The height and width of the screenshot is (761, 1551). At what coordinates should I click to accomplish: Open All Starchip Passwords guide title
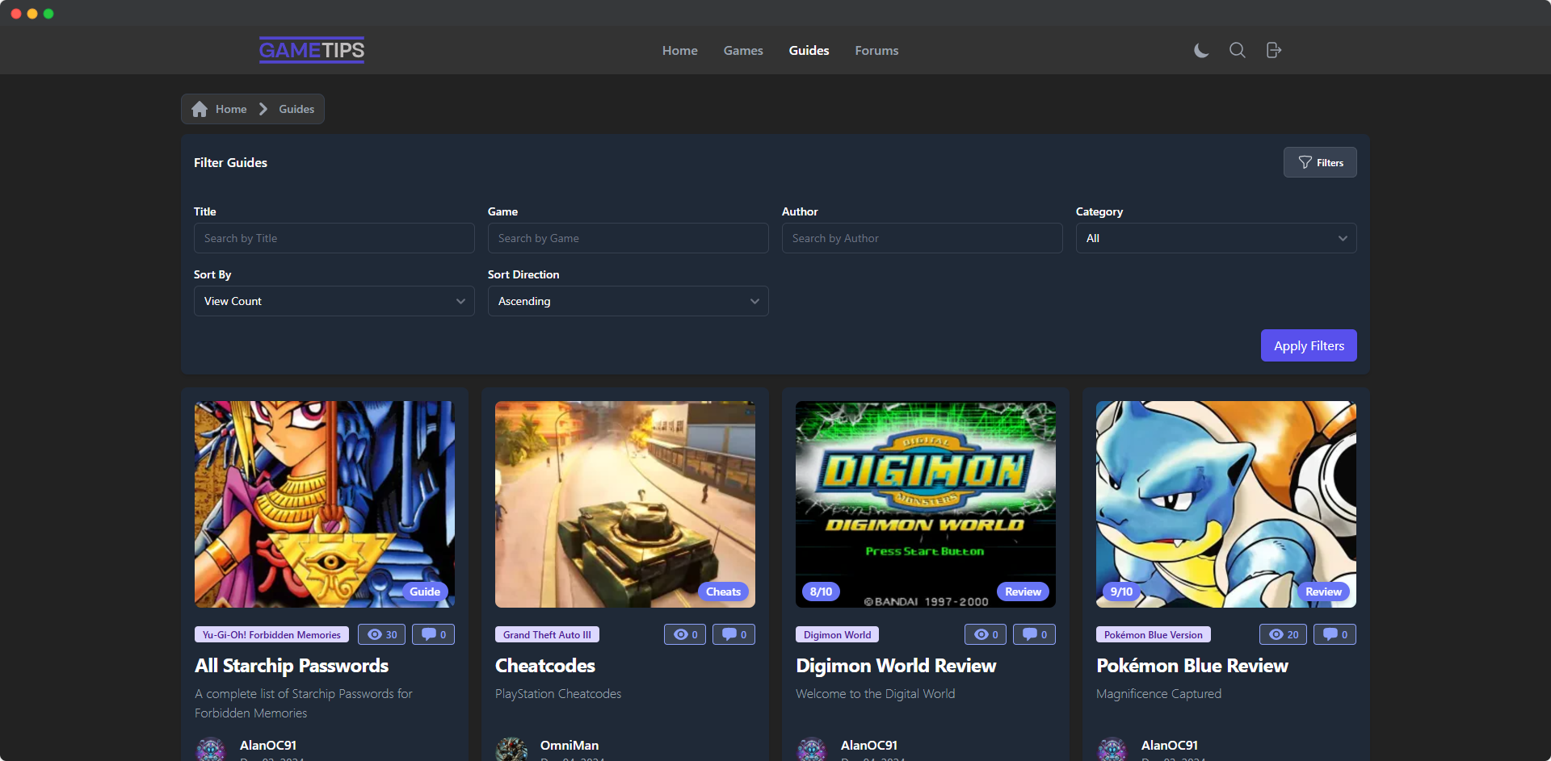pos(292,666)
